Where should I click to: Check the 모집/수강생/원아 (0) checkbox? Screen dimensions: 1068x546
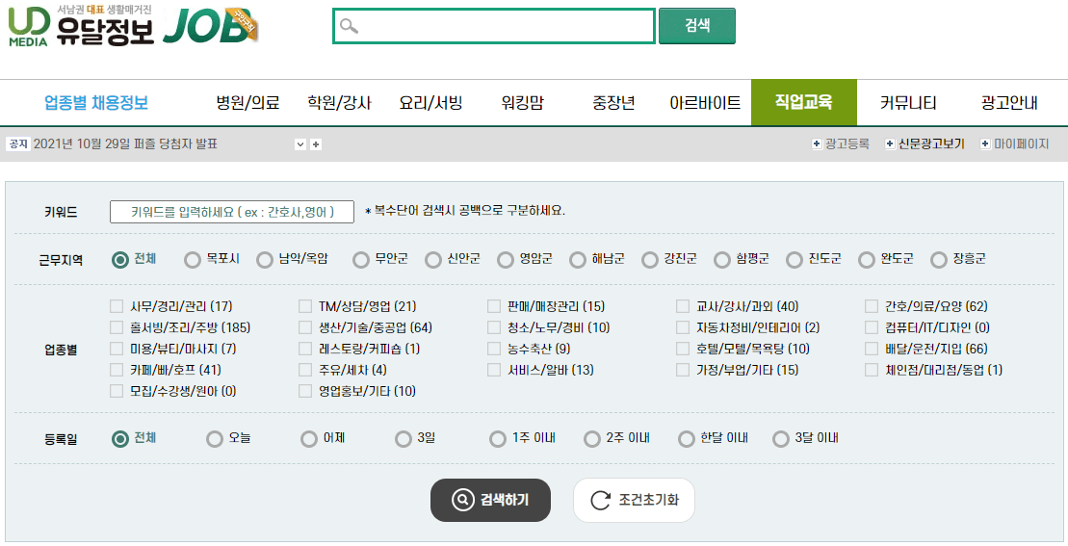point(117,391)
